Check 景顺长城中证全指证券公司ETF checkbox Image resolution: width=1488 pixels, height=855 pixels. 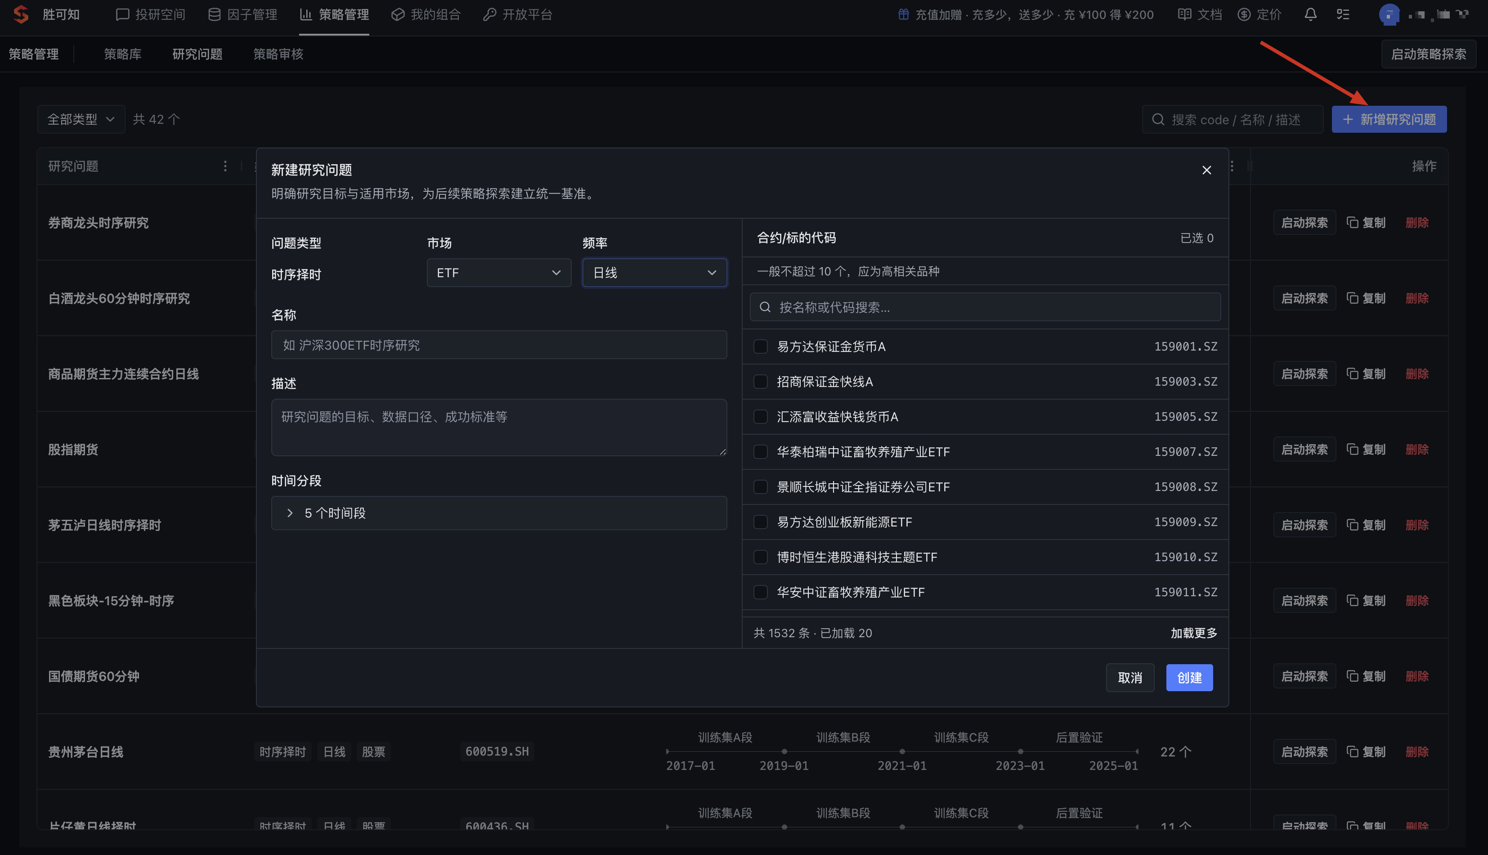pyautogui.click(x=760, y=487)
